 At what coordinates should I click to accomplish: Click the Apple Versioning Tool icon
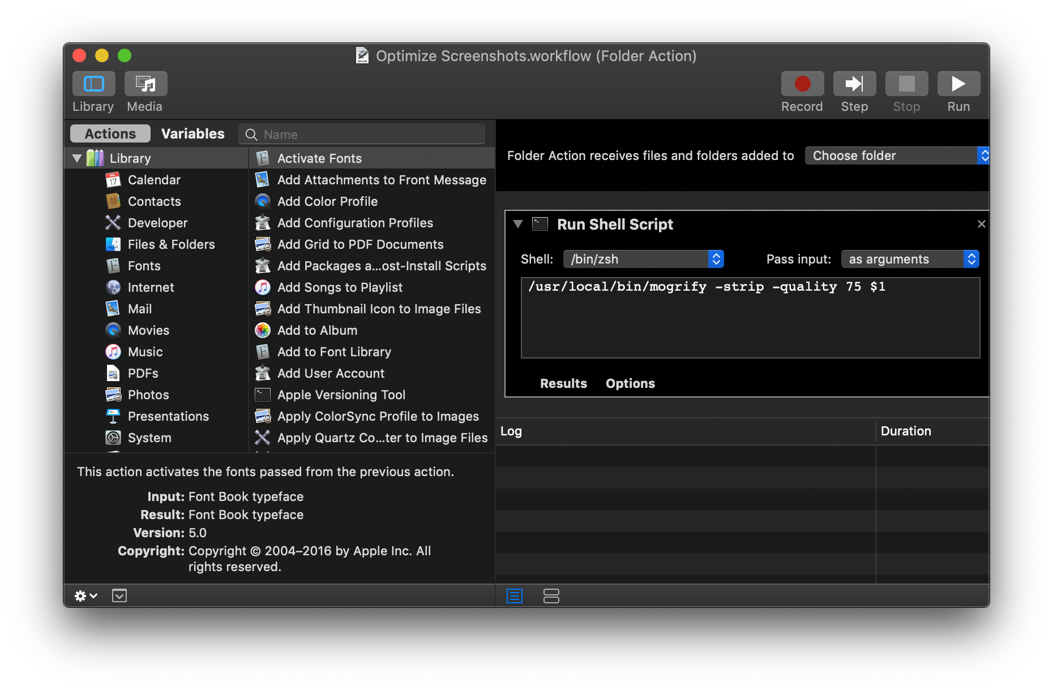pyautogui.click(x=263, y=395)
